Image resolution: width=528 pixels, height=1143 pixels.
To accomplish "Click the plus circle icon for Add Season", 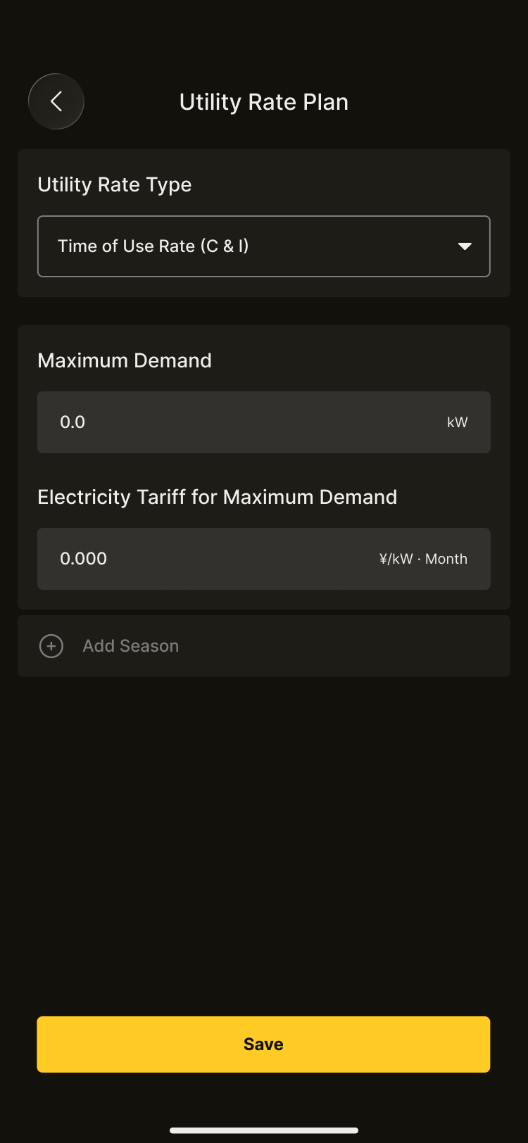I will point(51,646).
